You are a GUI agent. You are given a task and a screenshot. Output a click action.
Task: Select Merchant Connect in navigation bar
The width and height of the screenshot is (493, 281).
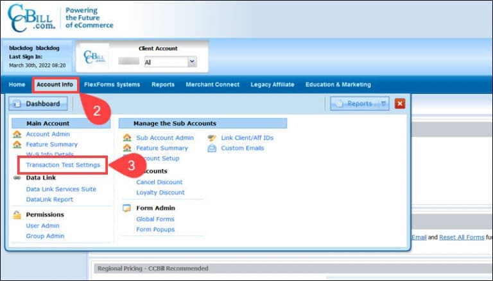point(212,84)
